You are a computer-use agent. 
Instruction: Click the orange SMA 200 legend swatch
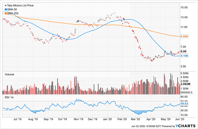[x=6, y=13]
